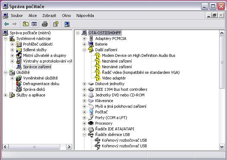Expand the Klávesnice category
This screenshot has width=227, height=160.
coord(84,101)
